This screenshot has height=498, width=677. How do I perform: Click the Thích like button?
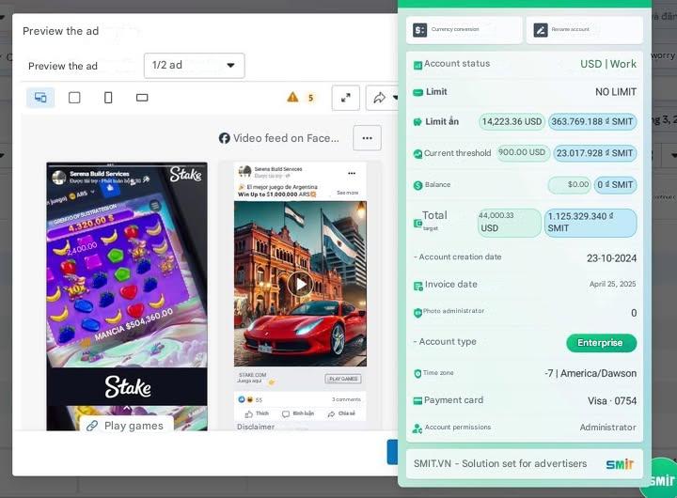tap(257, 413)
